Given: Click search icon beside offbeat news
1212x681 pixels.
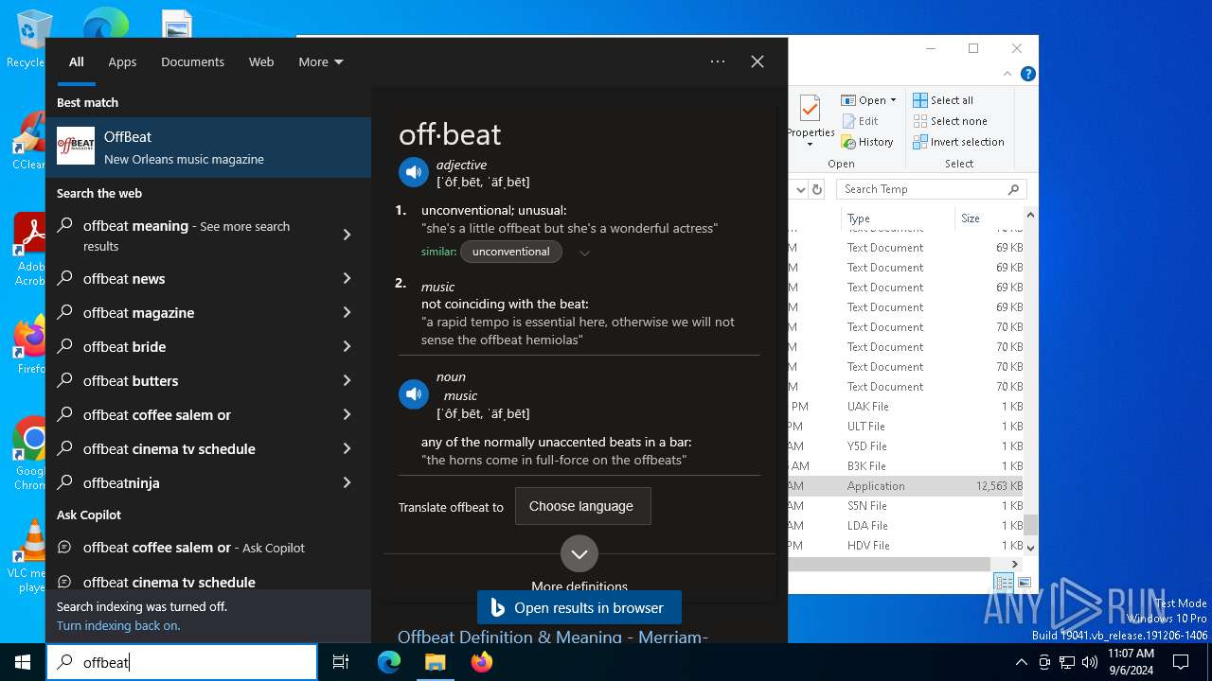Looking at the screenshot, I should pyautogui.click(x=65, y=278).
